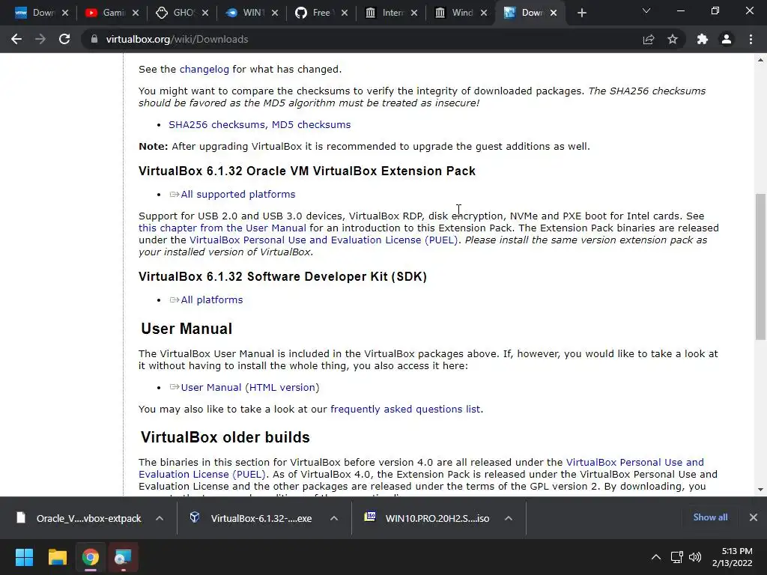Screen dimensions: 767x575
Task: Share this page using the share icon
Action: coord(649,39)
